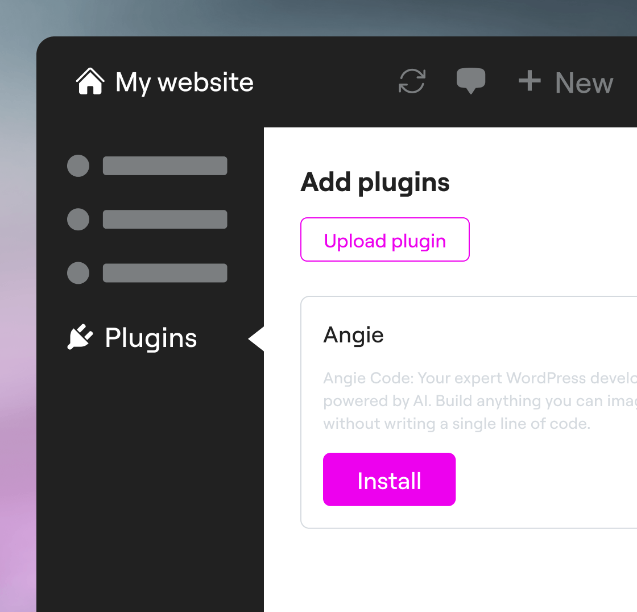
Task: Select the bottom gray sidebar menu bar
Action: [x=165, y=273]
